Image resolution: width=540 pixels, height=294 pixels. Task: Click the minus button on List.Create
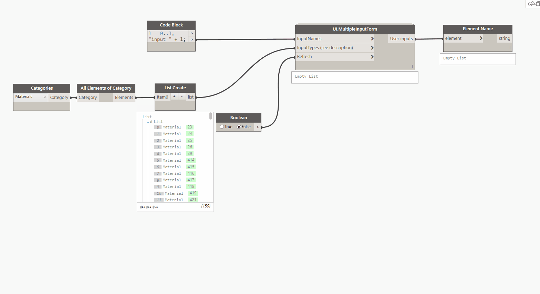[x=182, y=97]
